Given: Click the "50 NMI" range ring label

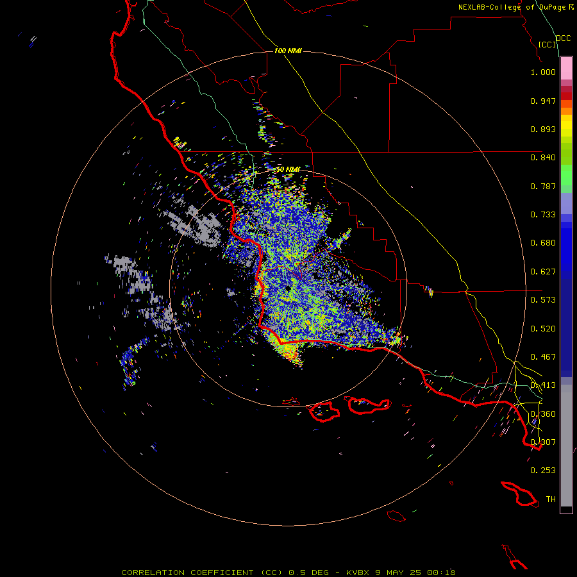Looking at the screenshot, I should pyautogui.click(x=288, y=169).
